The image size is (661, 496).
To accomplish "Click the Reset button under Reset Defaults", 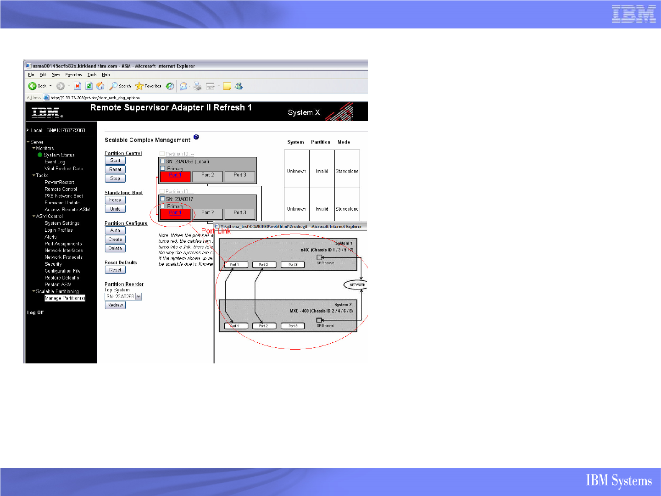I will pyautogui.click(x=115, y=270).
